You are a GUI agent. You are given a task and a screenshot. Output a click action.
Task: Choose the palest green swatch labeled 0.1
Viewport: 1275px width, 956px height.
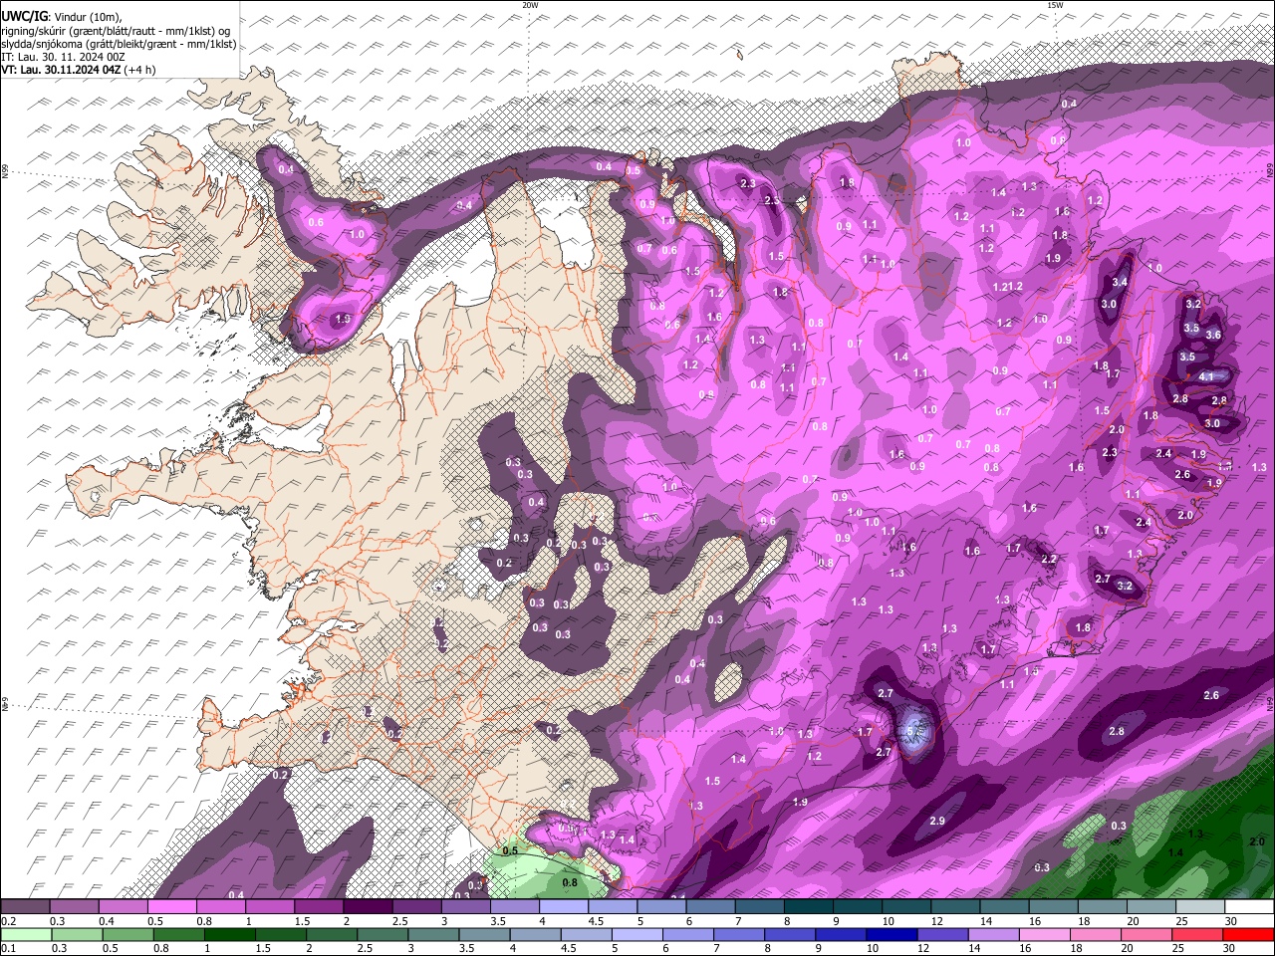[26, 935]
